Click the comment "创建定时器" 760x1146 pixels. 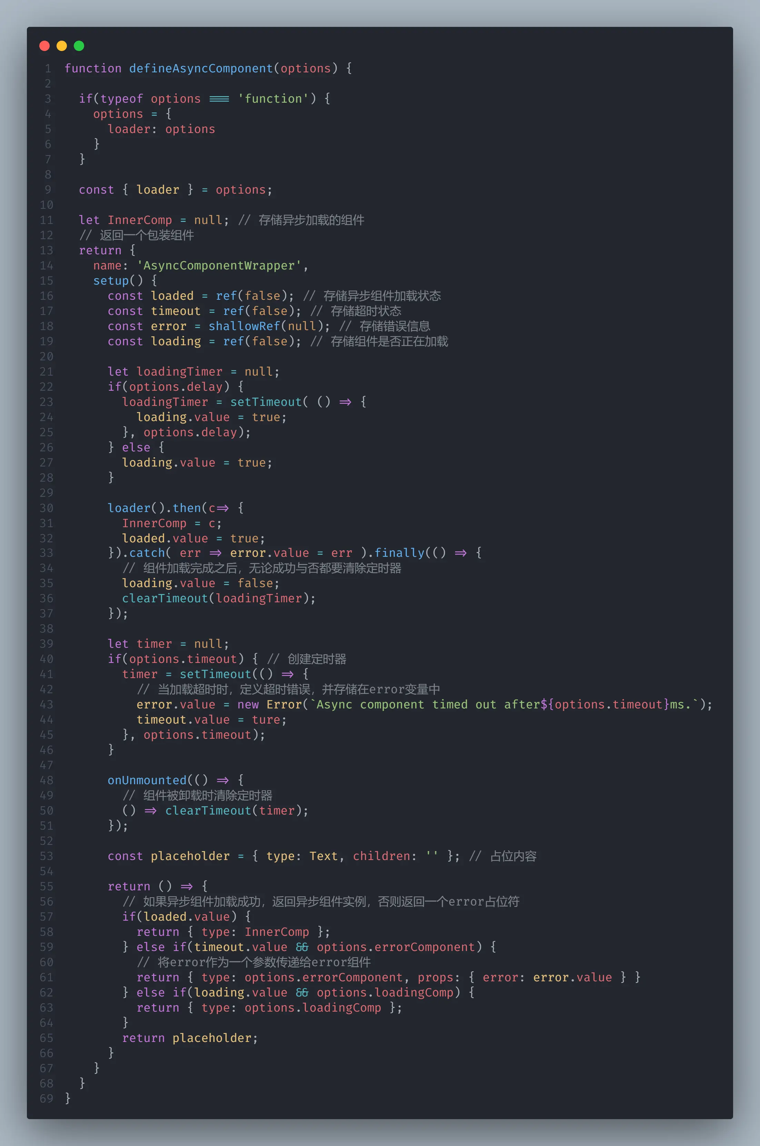(x=317, y=659)
